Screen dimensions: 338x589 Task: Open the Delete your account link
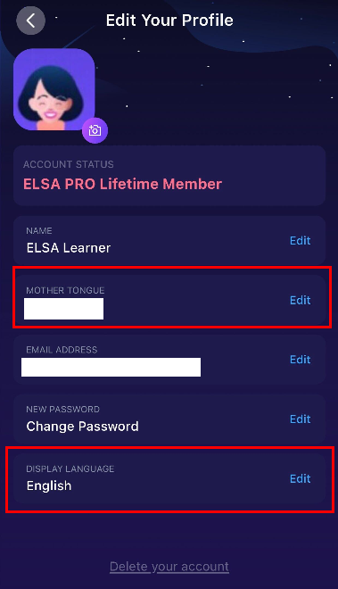[x=169, y=567]
